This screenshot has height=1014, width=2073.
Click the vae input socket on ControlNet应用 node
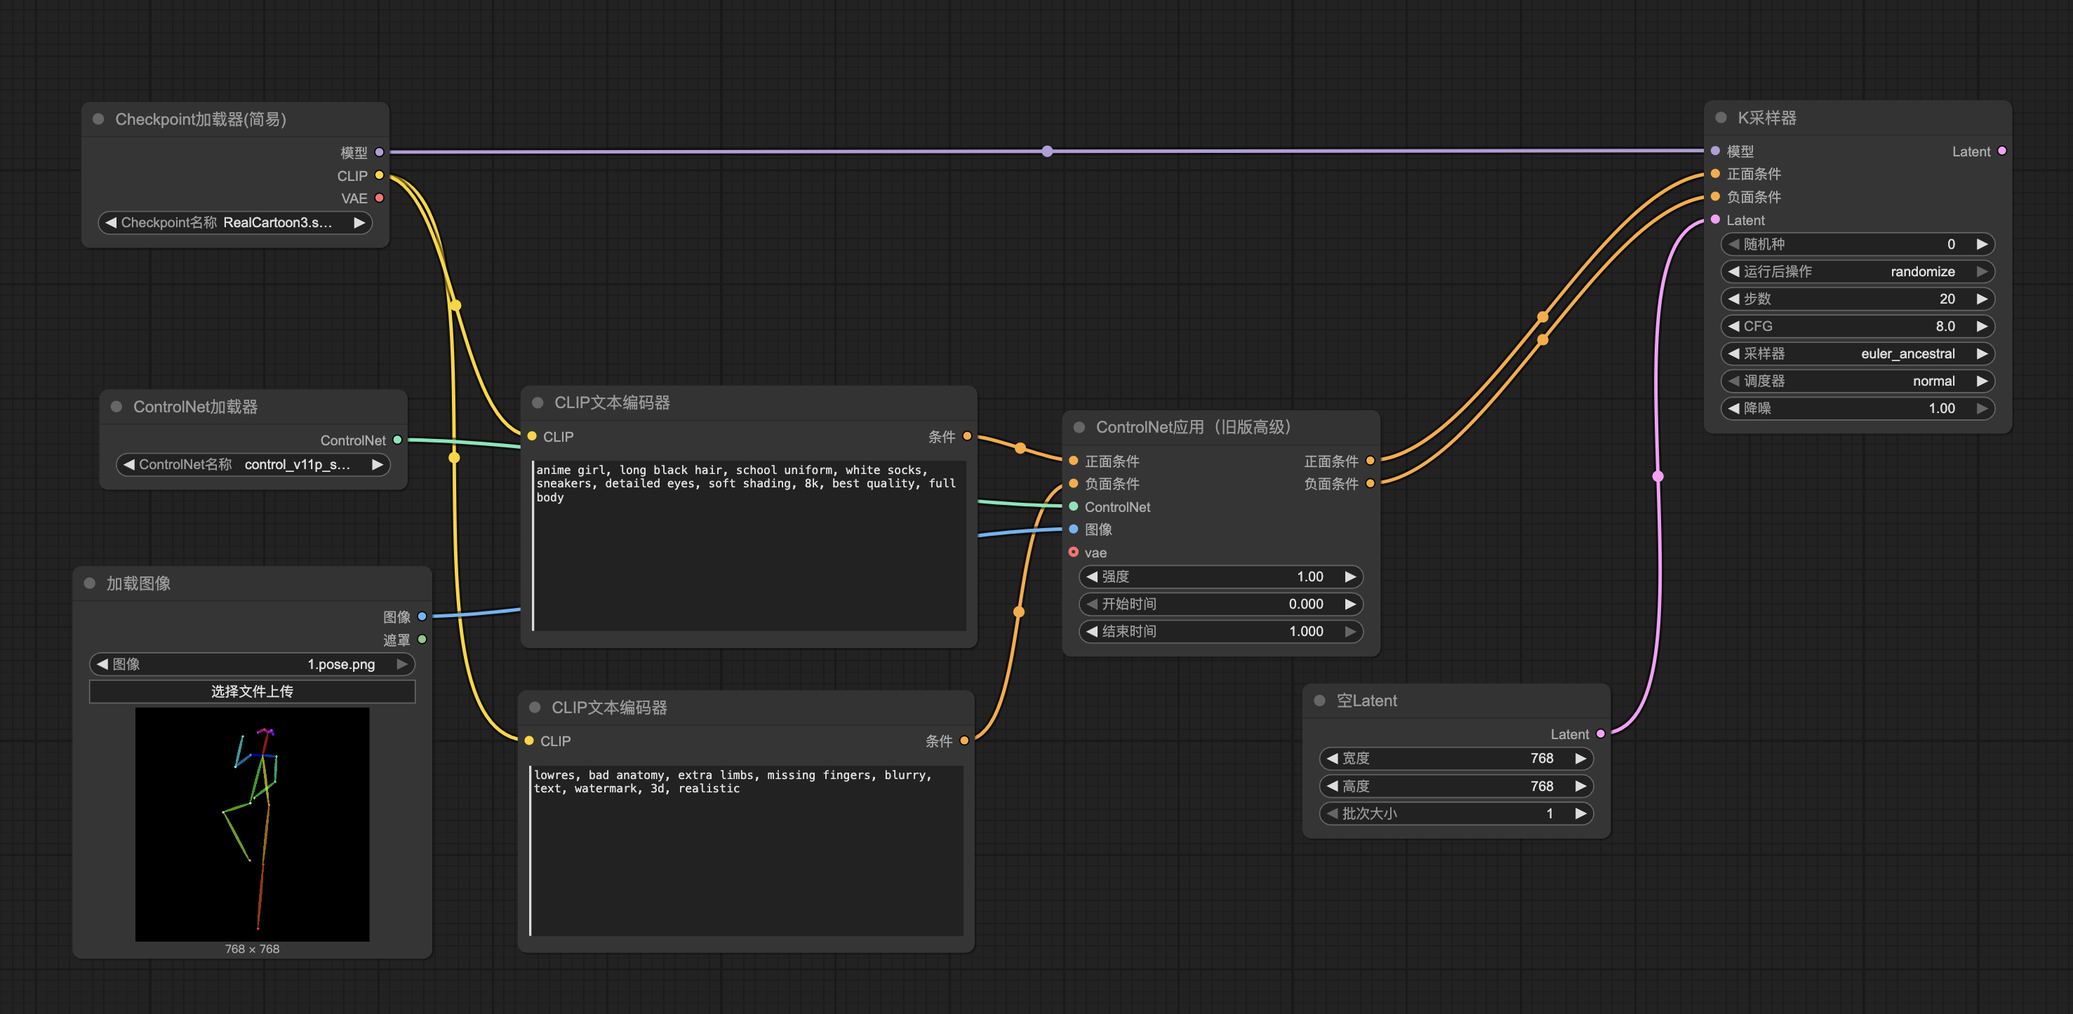pos(1074,553)
